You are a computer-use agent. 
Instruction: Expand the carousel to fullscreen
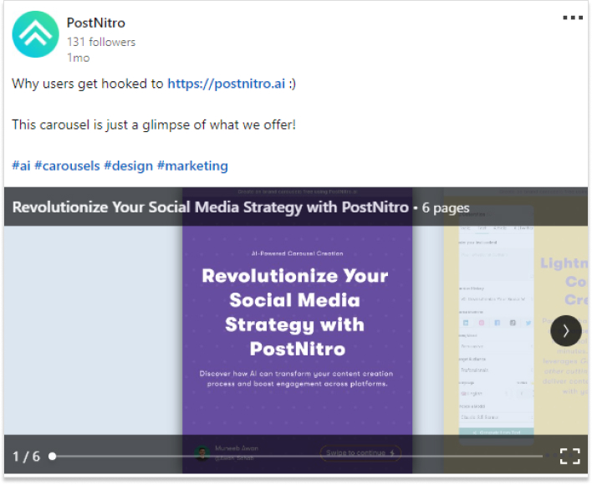click(569, 456)
